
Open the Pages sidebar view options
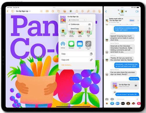coord(13,11)
